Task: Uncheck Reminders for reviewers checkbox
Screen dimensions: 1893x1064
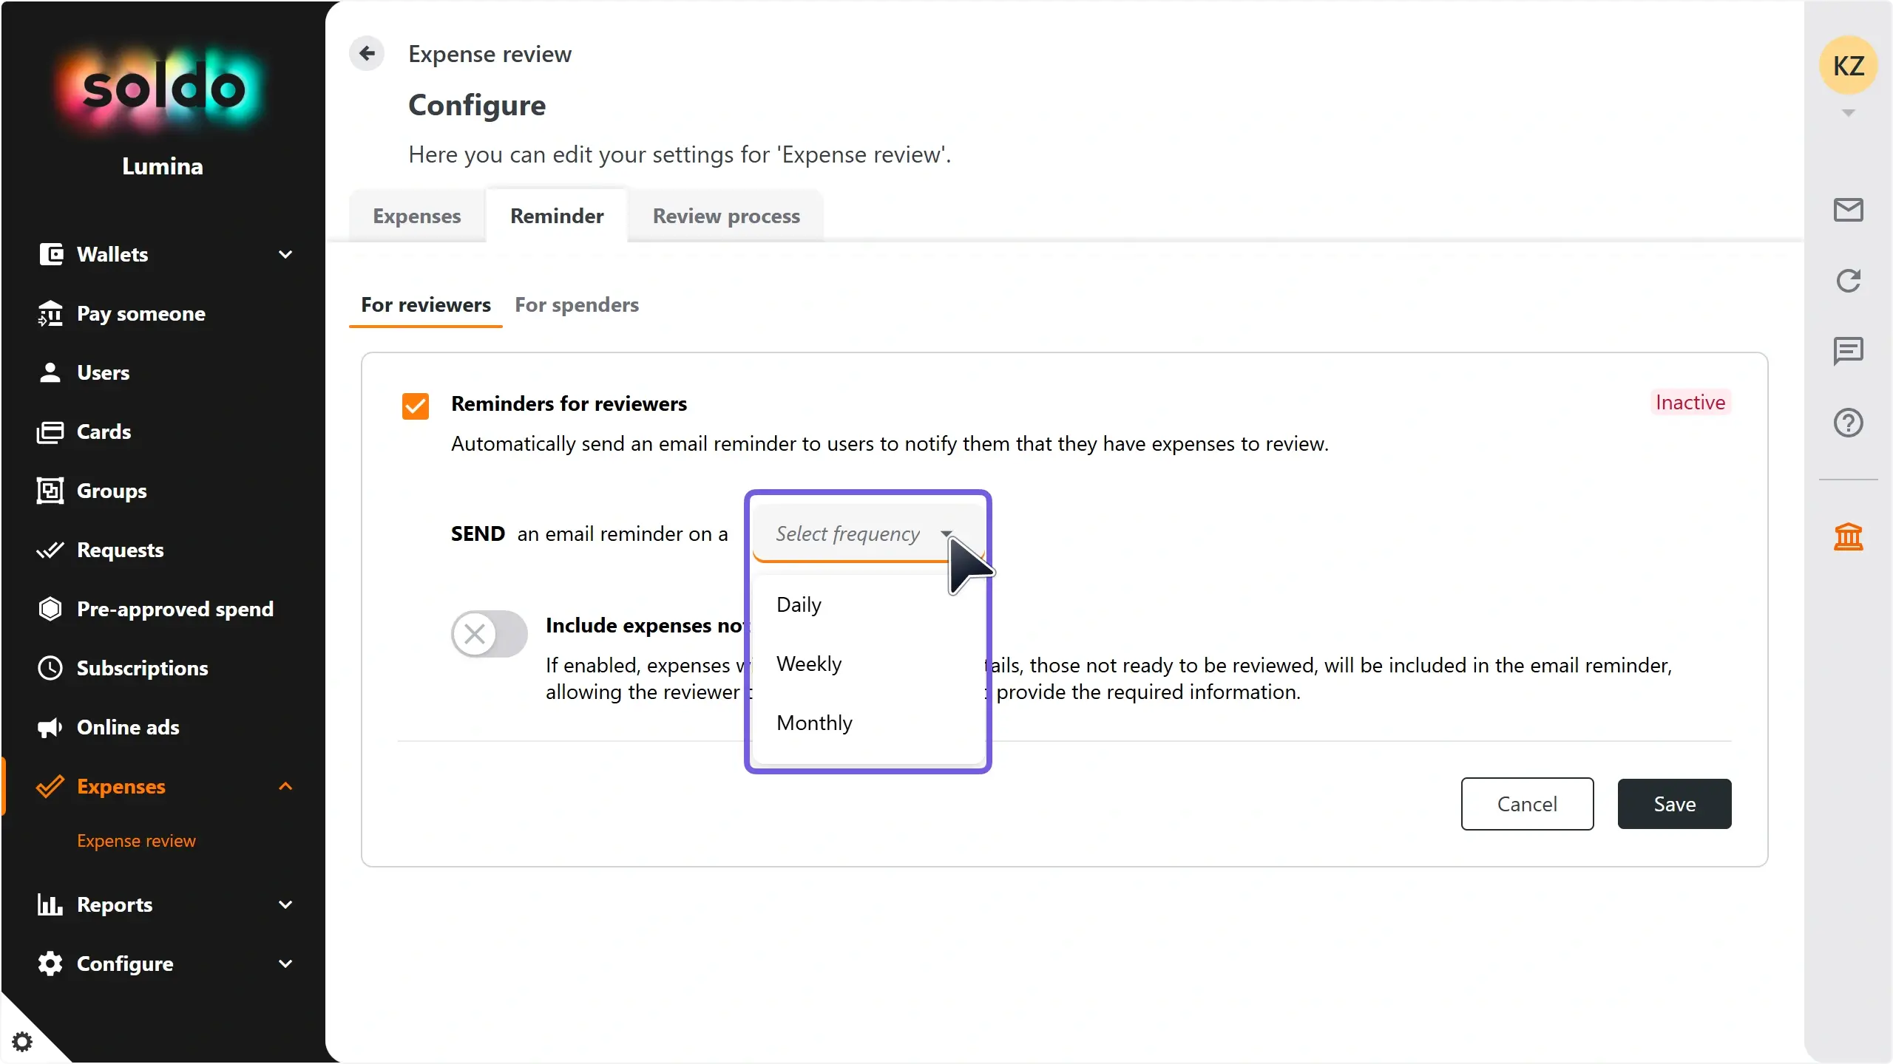Action: (416, 406)
